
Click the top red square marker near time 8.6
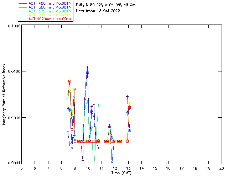coord(70,81)
